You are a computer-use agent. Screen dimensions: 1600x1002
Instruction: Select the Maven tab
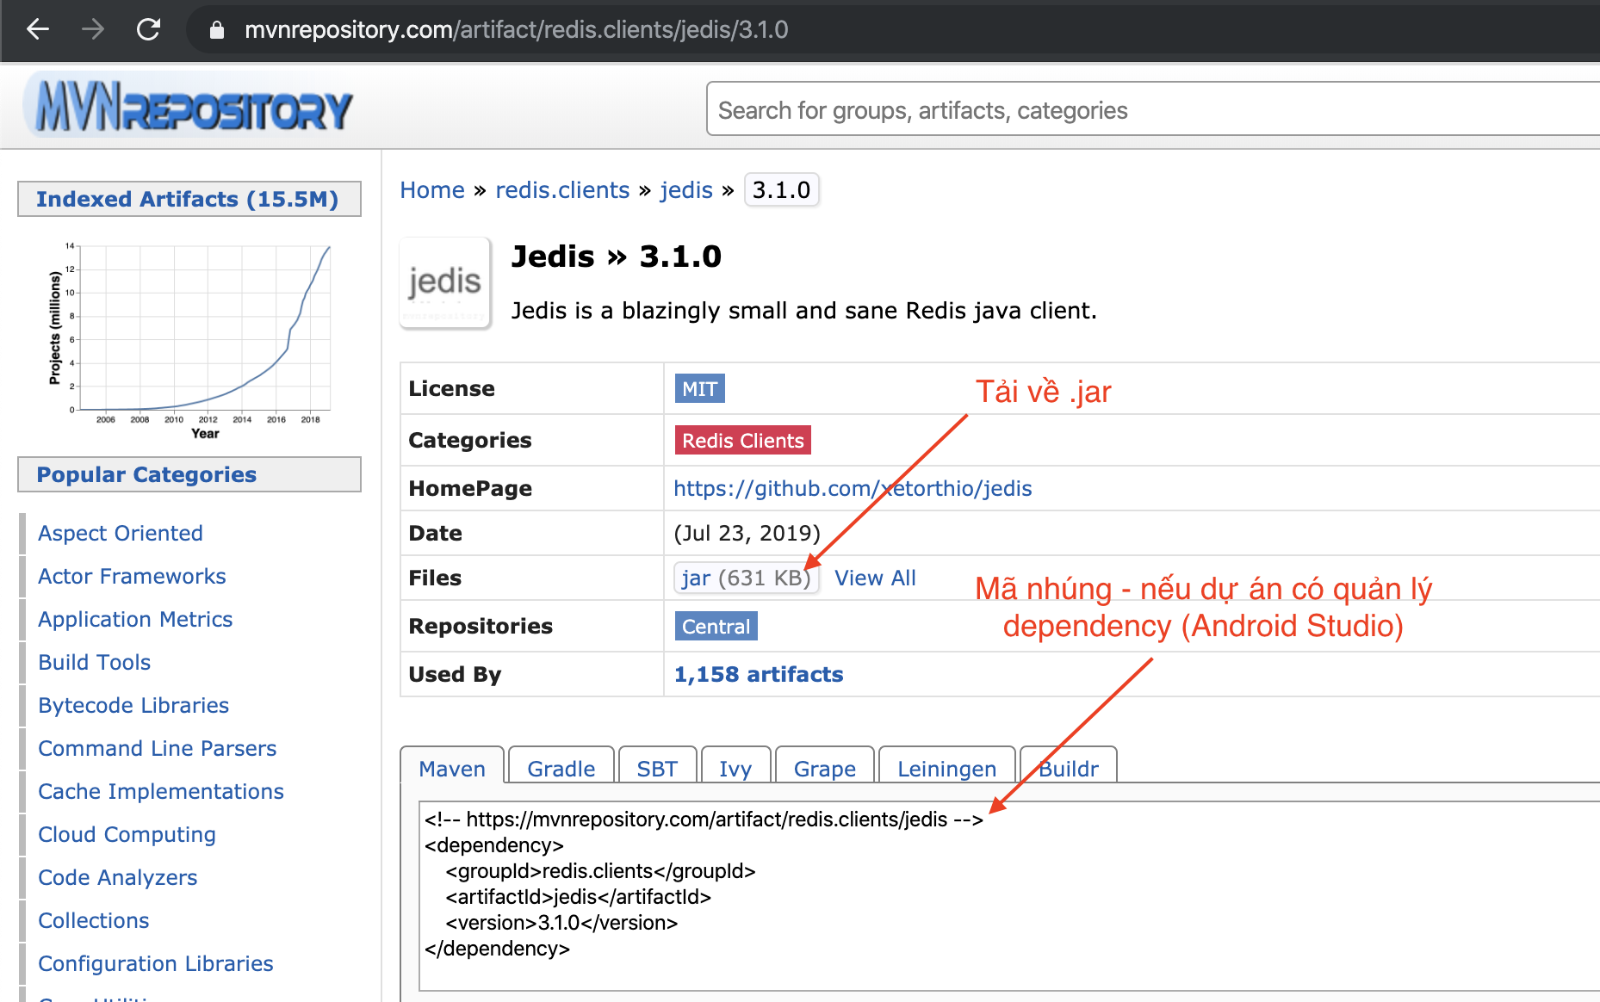pos(452,766)
